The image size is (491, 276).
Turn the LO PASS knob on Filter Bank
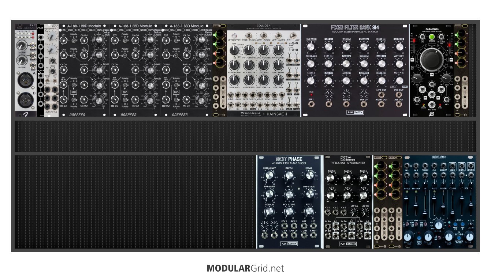point(311,46)
